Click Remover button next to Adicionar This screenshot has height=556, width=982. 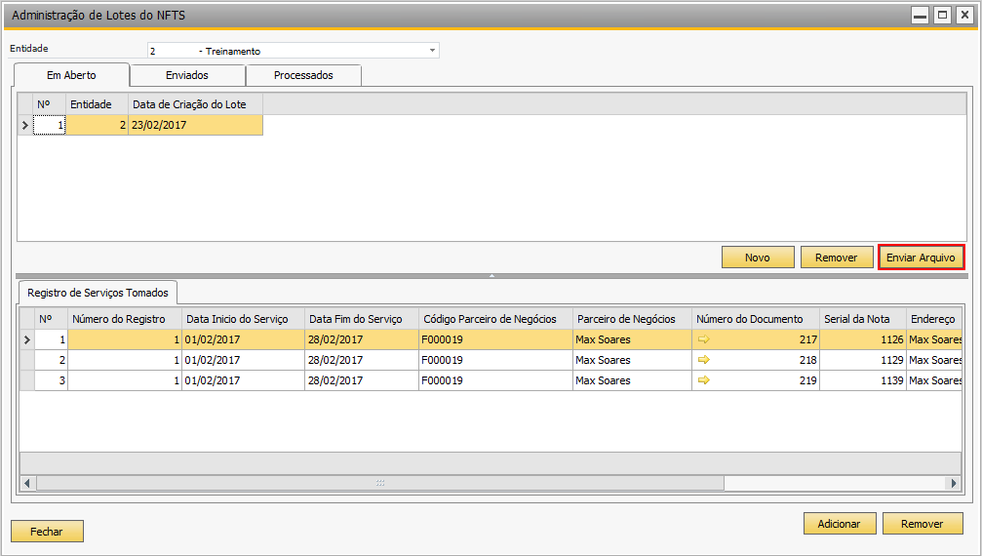click(x=923, y=524)
